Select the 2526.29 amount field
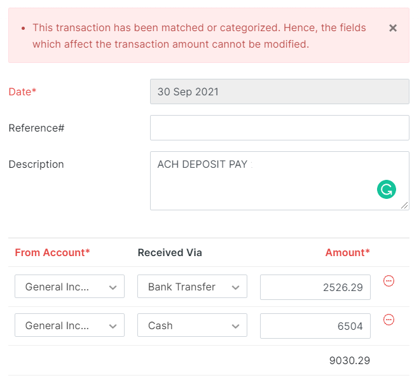 coord(315,287)
